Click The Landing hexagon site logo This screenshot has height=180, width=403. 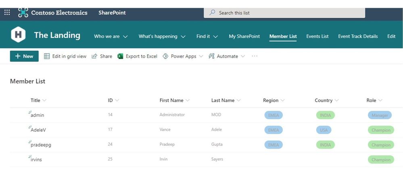tap(18, 35)
